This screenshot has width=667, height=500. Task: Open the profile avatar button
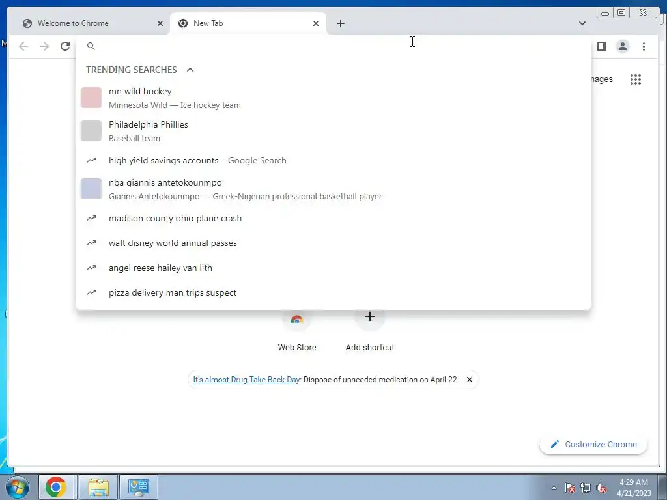622,46
